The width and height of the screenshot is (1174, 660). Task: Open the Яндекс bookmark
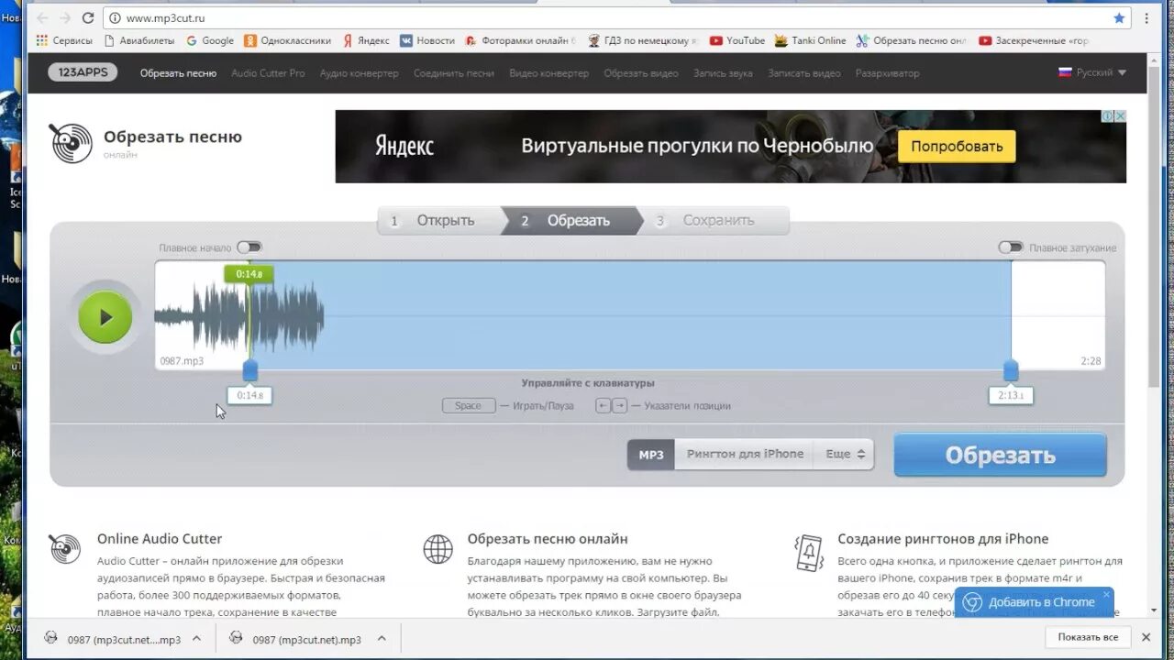tap(366, 40)
